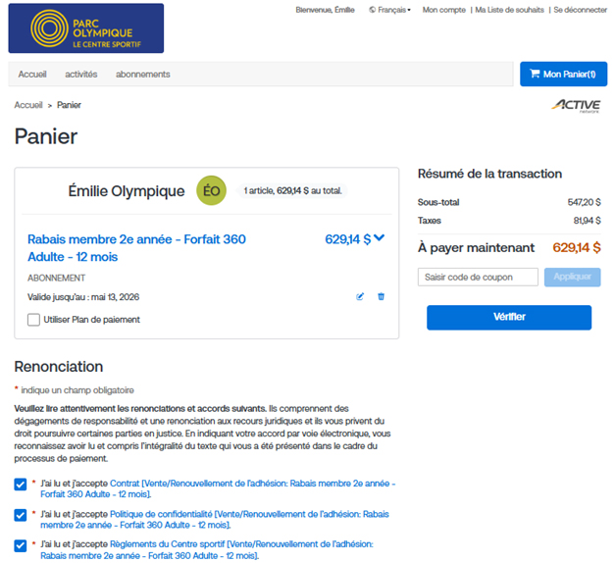Uncheck the Politique de confidentialité checkbox
This screenshot has height=563, width=615.
pyautogui.click(x=21, y=514)
